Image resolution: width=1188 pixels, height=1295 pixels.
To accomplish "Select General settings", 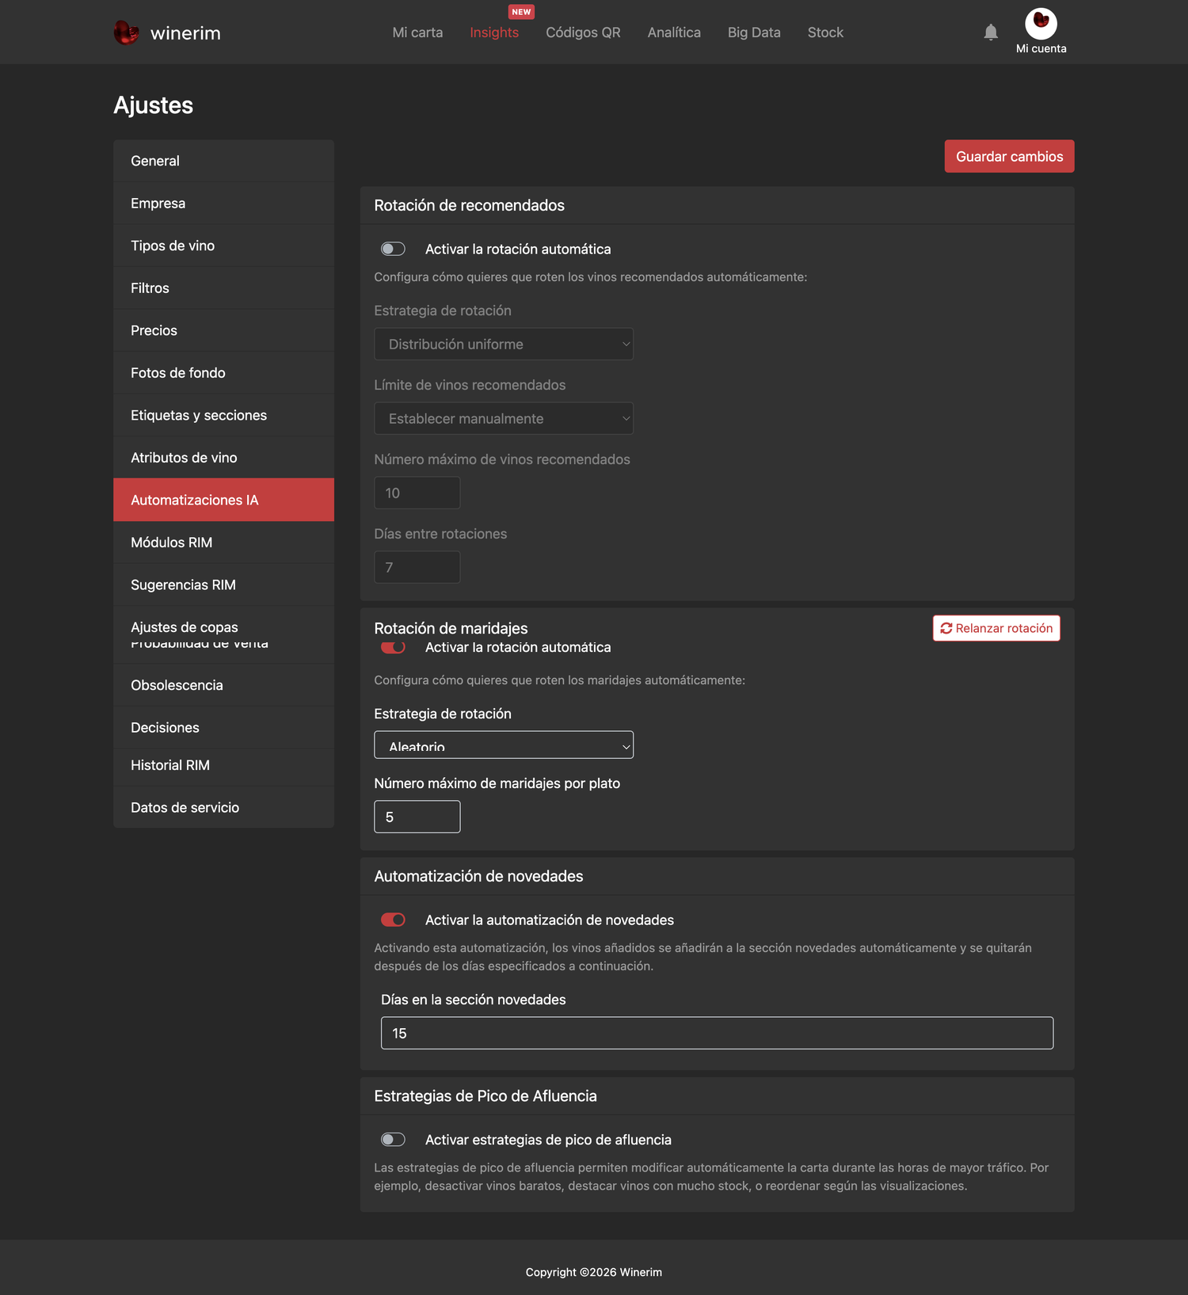I will (x=223, y=161).
